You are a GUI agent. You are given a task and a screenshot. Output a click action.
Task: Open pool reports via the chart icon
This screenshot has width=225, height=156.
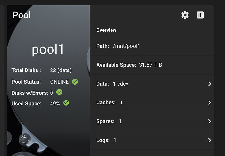(200, 15)
